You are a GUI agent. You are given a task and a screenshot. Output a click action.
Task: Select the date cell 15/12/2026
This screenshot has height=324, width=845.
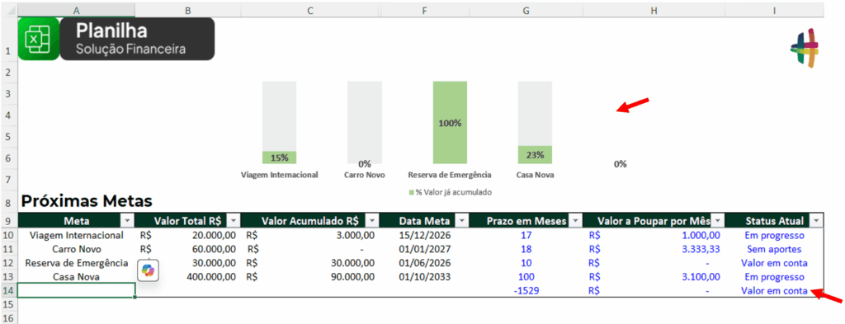click(425, 235)
